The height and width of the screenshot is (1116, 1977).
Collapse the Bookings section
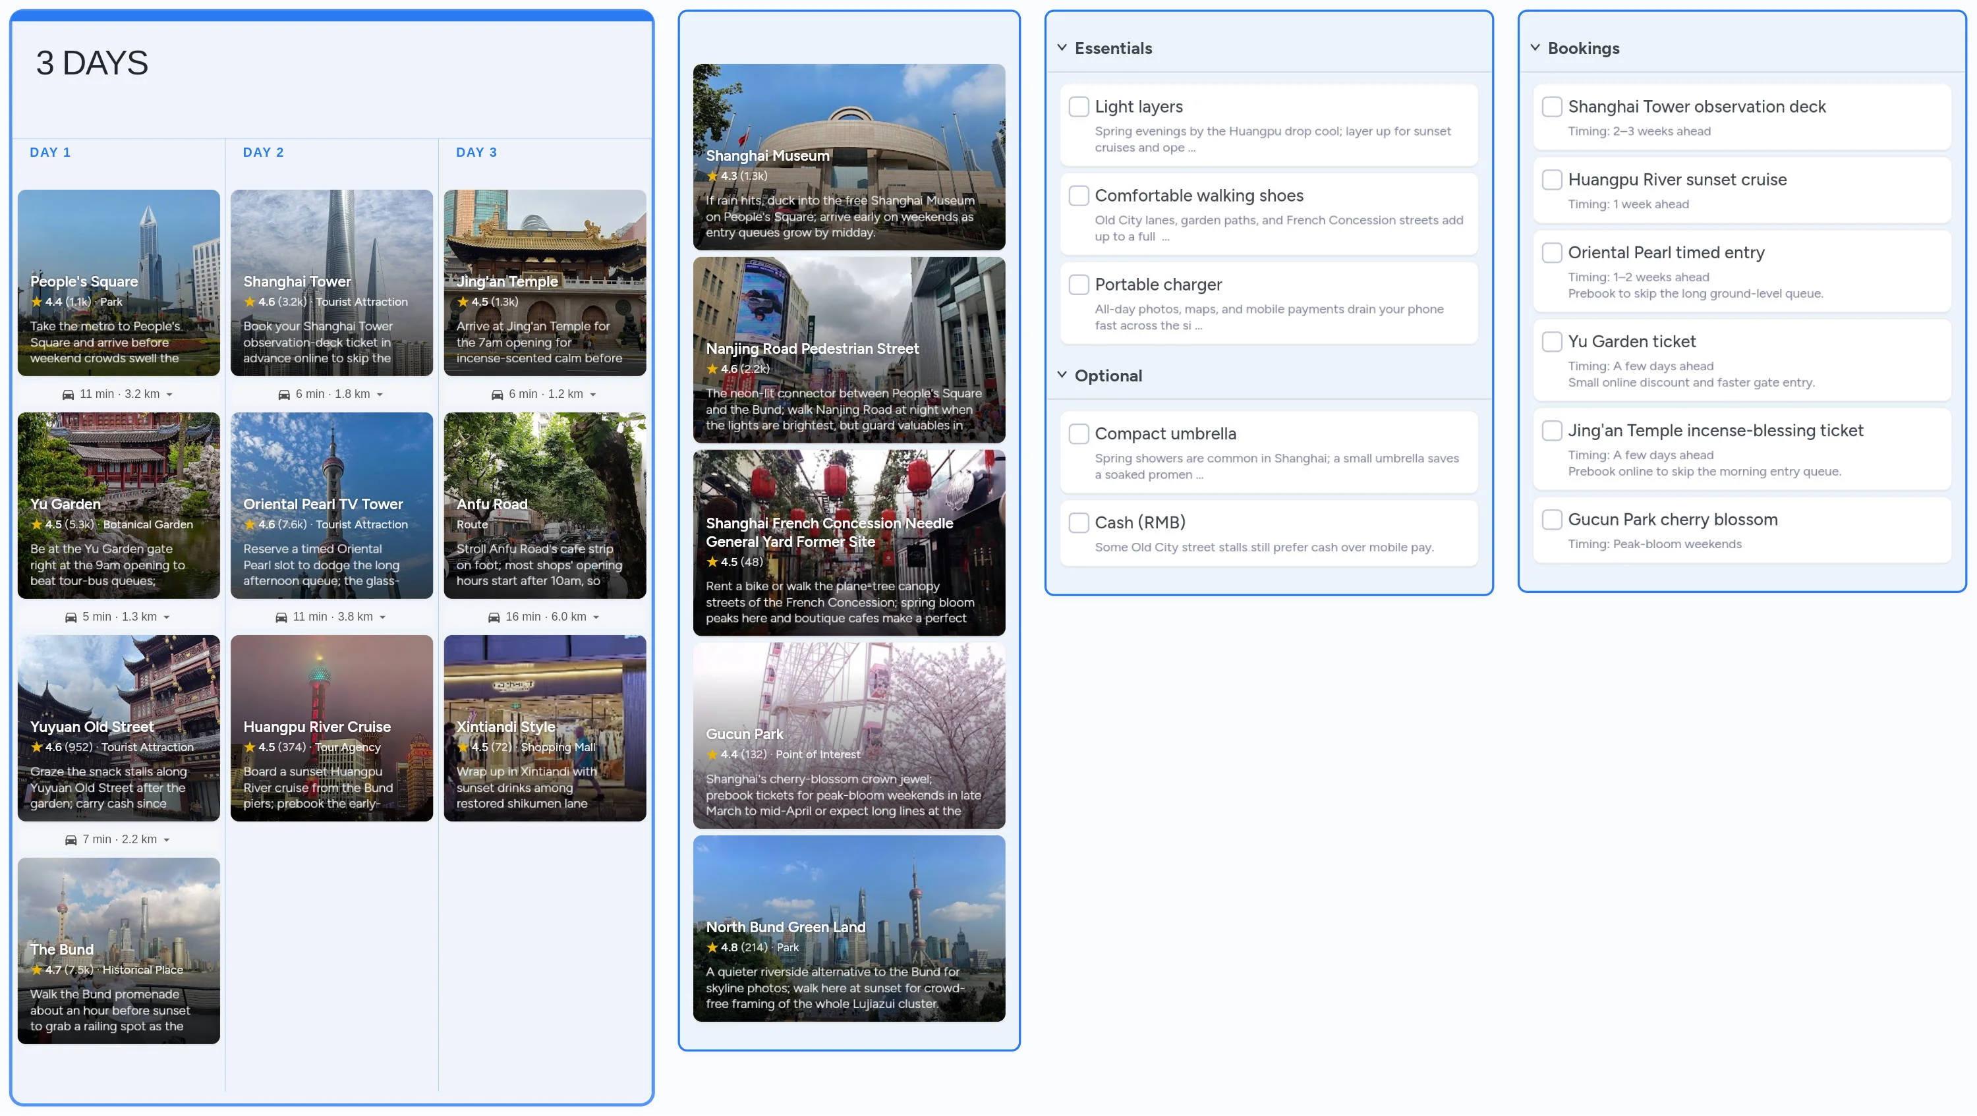pyautogui.click(x=1535, y=47)
